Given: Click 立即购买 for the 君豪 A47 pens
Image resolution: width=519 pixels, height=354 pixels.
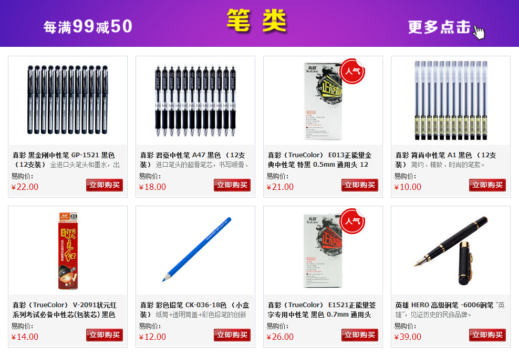Looking at the screenshot, I should (232, 185).
